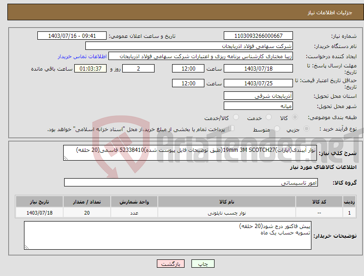Screen dimensions: 364x276
Task: Click the remaining days field showing 2
Action: [x=138, y=68]
